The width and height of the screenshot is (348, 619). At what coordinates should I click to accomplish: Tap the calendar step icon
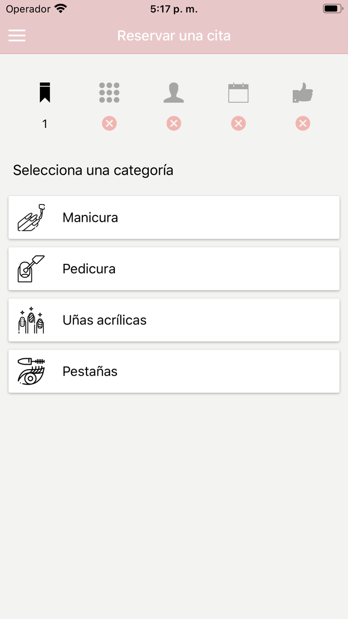tap(238, 93)
